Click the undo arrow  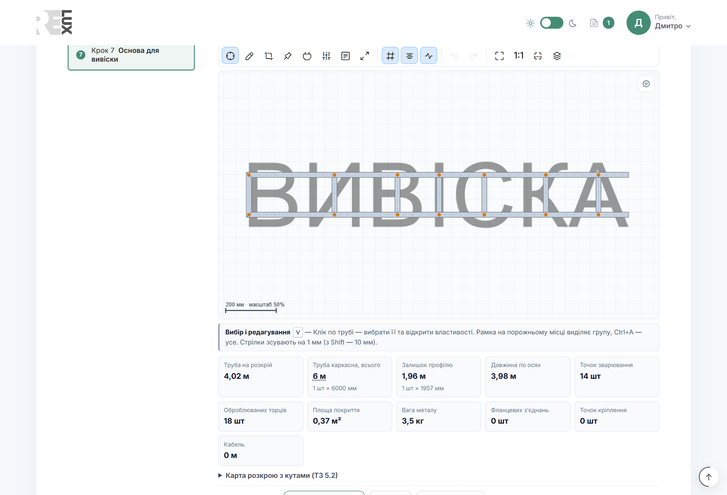coord(454,56)
